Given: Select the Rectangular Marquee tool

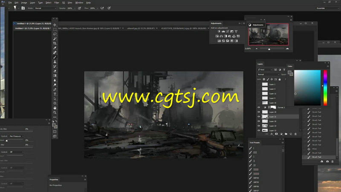Looking at the screenshot, I should click(x=55, y=29).
